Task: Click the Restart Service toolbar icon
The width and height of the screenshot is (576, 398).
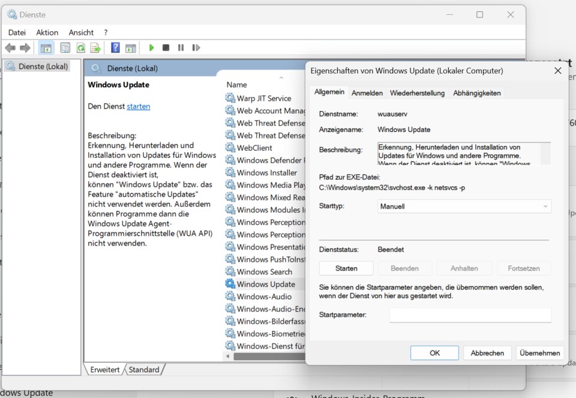Action: [196, 48]
